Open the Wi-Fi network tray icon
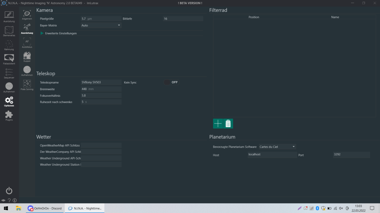This screenshot has height=213, width=380. pos(335,208)
